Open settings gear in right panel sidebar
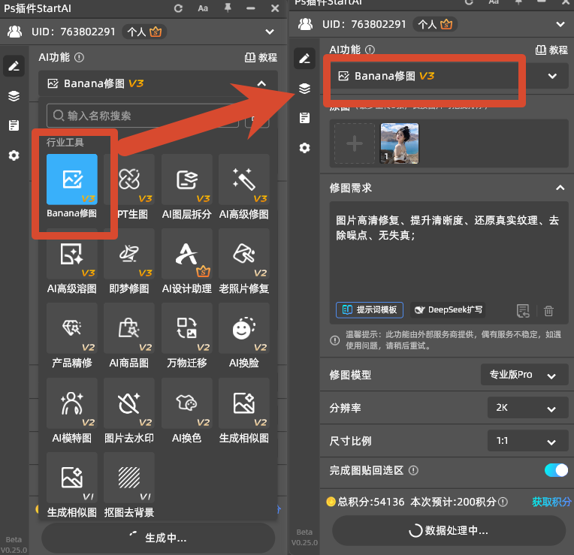574x555 pixels. pyautogui.click(x=304, y=148)
